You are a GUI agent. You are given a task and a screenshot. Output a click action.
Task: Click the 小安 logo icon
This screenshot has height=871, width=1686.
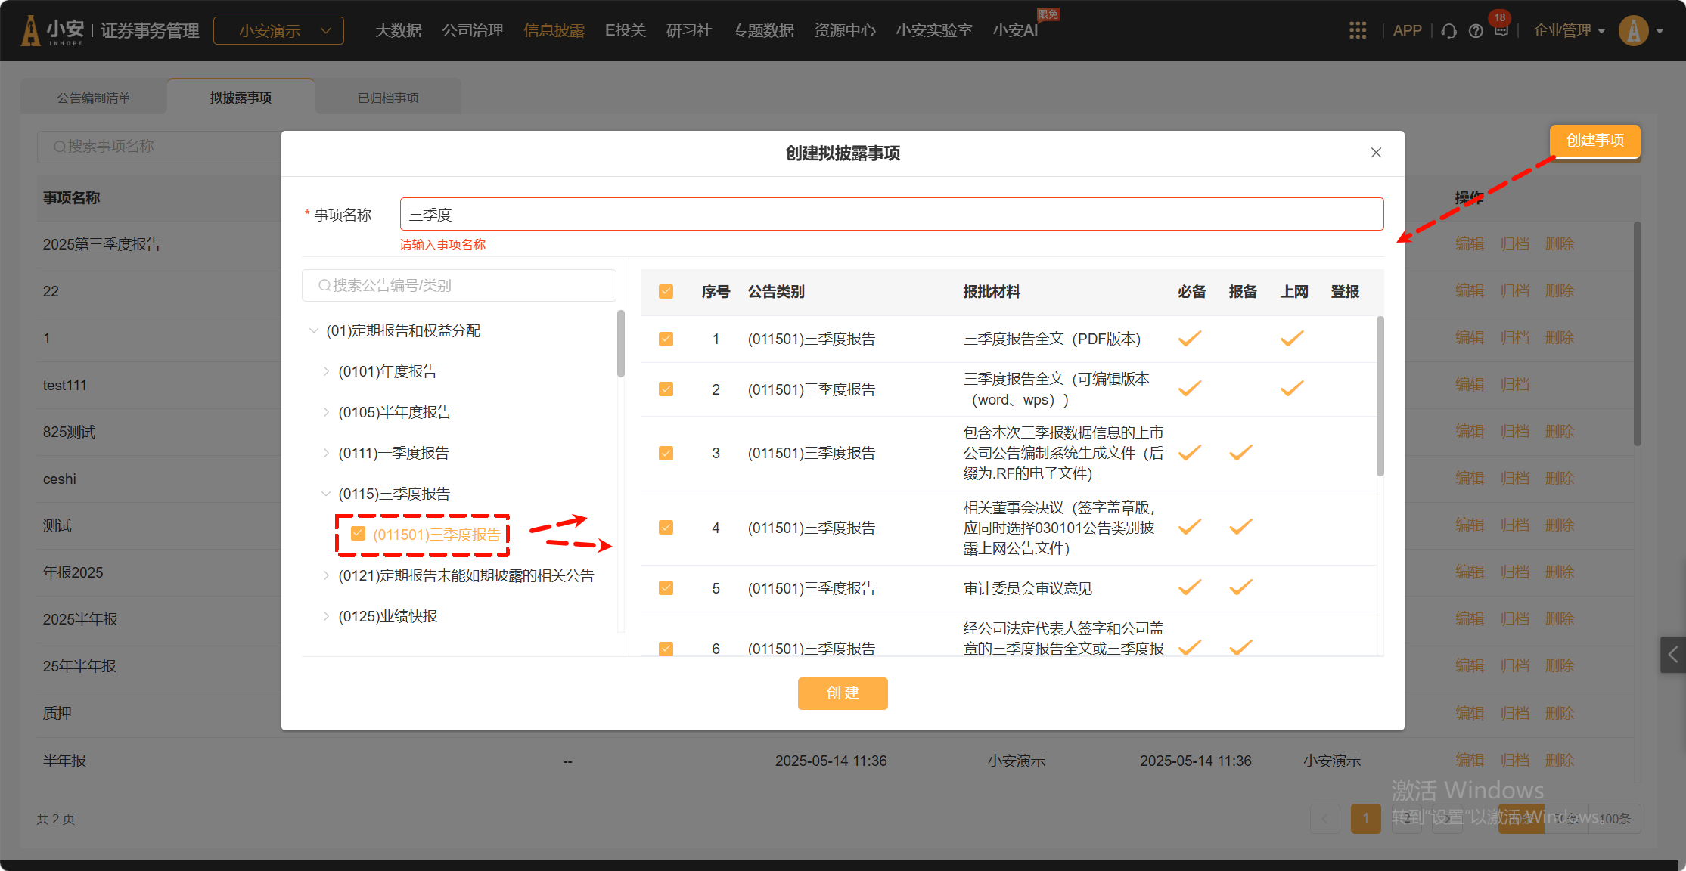(31, 31)
